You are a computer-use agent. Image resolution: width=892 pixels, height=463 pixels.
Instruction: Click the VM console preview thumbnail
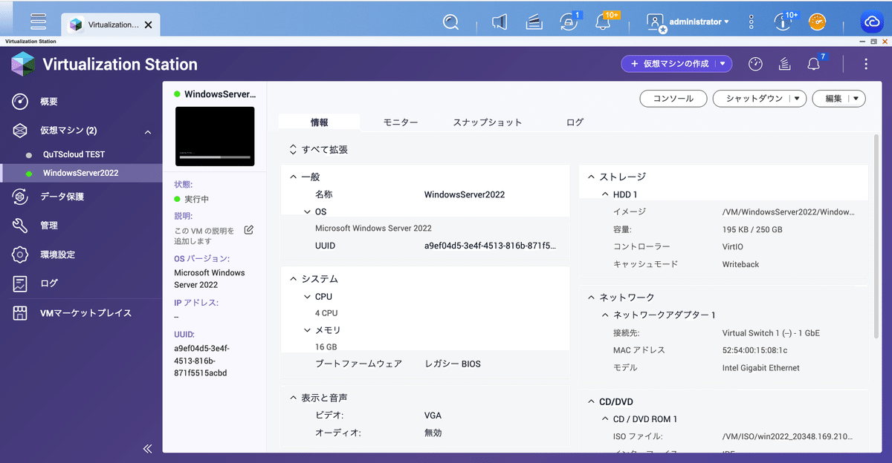point(215,136)
